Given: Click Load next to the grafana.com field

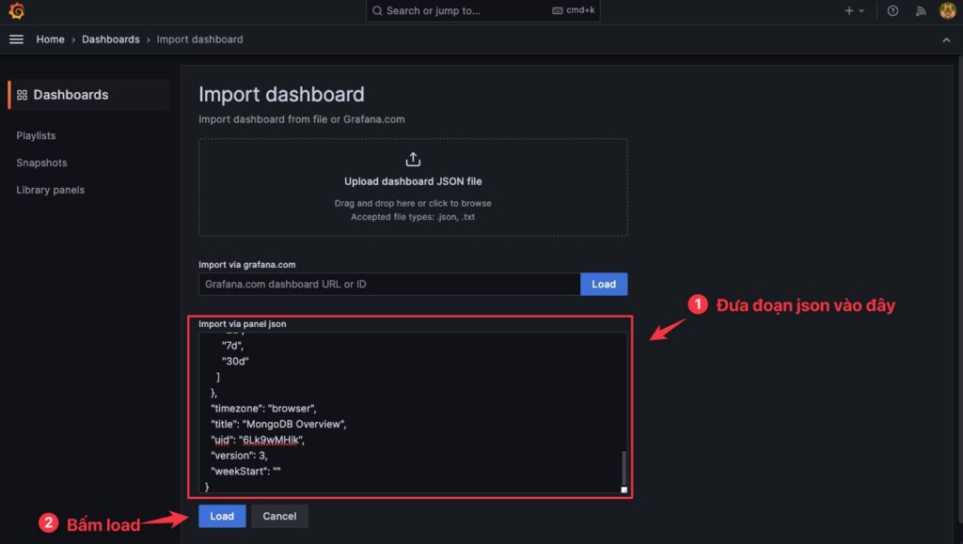Looking at the screenshot, I should pyautogui.click(x=604, y=284).
